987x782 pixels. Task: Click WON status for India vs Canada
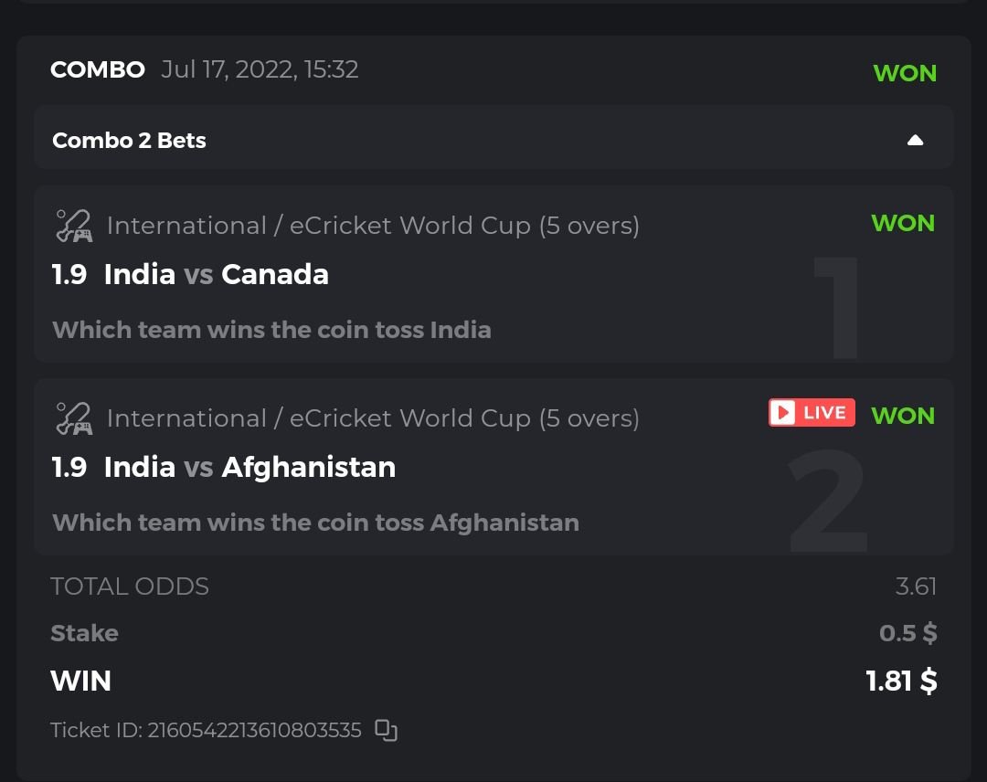point(903,223)
